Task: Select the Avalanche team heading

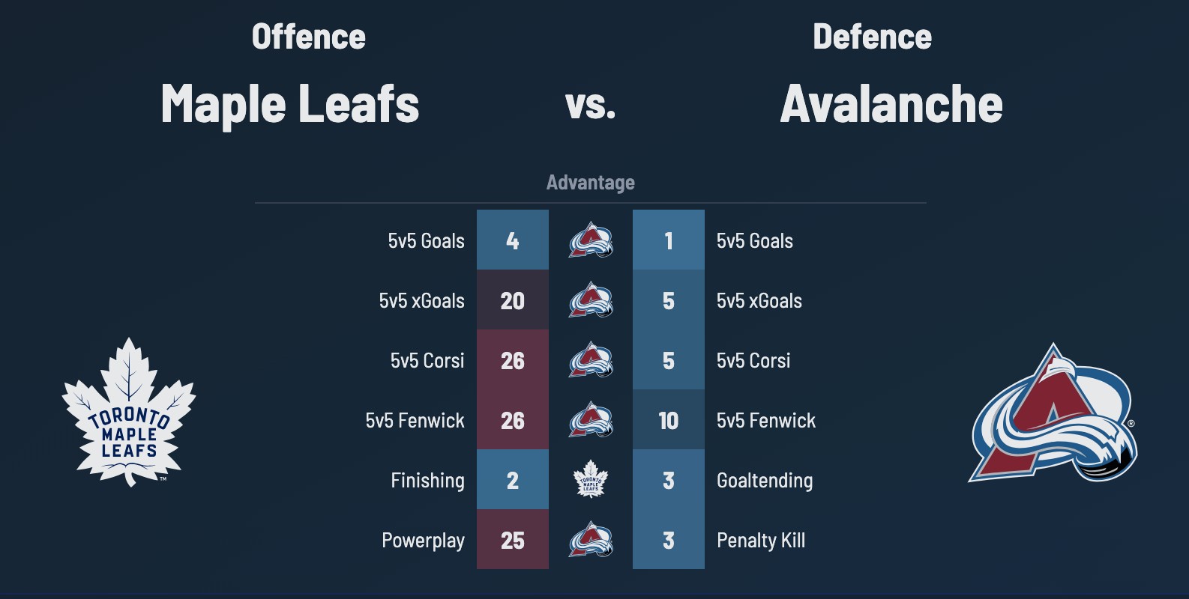Action: tap(891, 103)
